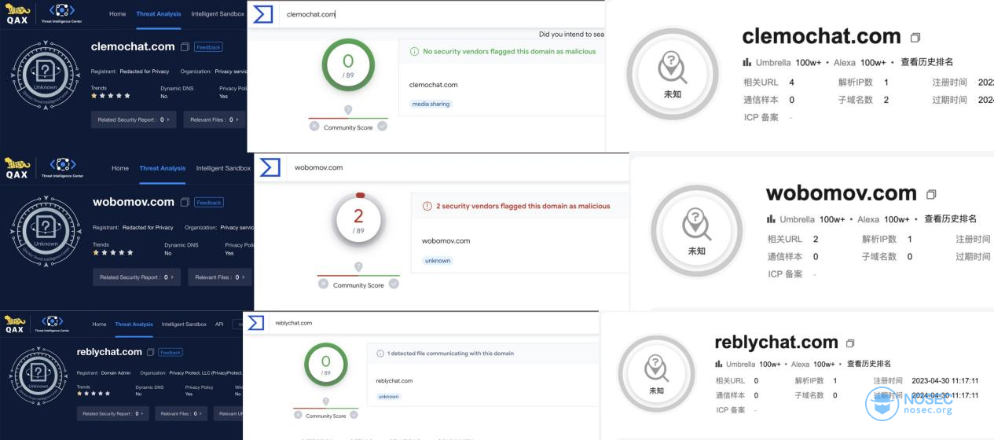Open Threat Analysis tab above clemochat.com
This screenshot has height=440, width=994.
click(159, 13)
